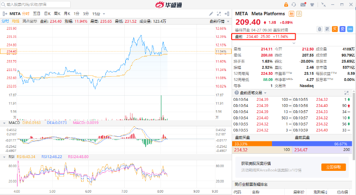Open the mail icon in title bar
The height and width of the screenshot is (195, 356).
303,4
